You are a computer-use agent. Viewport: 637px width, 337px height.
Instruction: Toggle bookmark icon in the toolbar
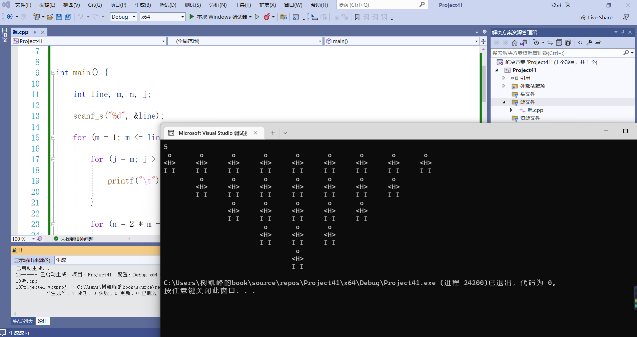tap(357, 17)
